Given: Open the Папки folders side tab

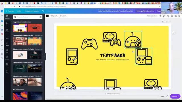Looking at the screenshot, I should 7,64.
